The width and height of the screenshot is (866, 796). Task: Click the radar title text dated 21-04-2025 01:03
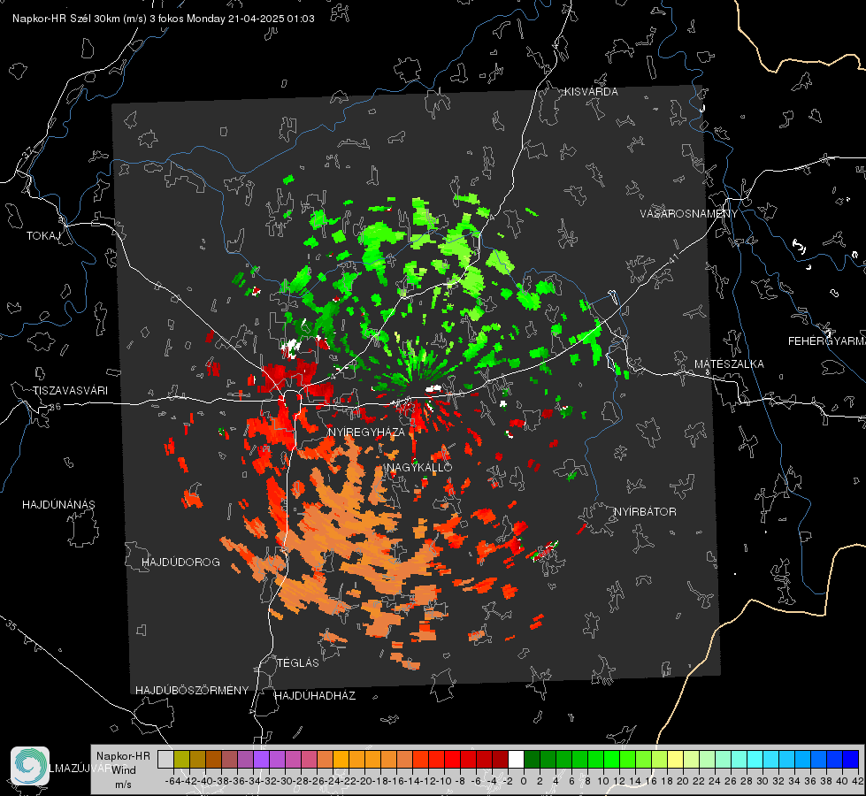[x=164, y=19]
